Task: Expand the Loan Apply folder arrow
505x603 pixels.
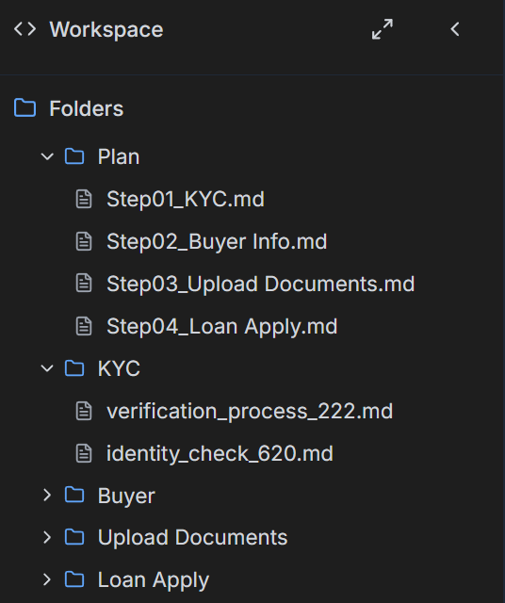Action: (47, 579)
